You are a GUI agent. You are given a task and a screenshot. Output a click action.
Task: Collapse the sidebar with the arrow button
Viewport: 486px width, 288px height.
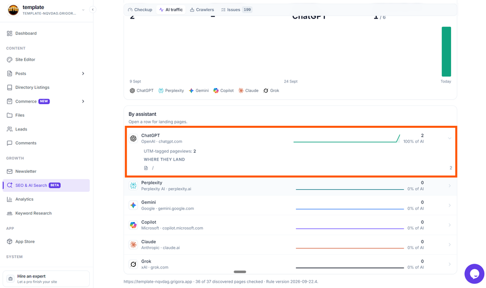pyautogui.click(x=92, y=10)
